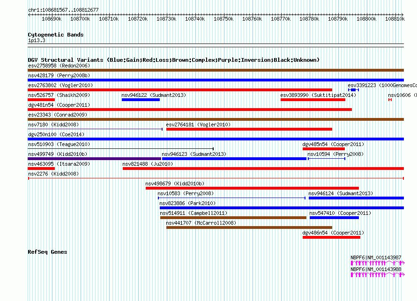Click the tiny red nsv10606 variant marker
This screenshot has height=301, width=417.
pos(390,100)
